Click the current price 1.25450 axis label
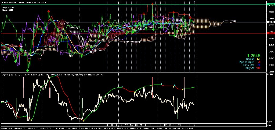 [x=270, y=22]
